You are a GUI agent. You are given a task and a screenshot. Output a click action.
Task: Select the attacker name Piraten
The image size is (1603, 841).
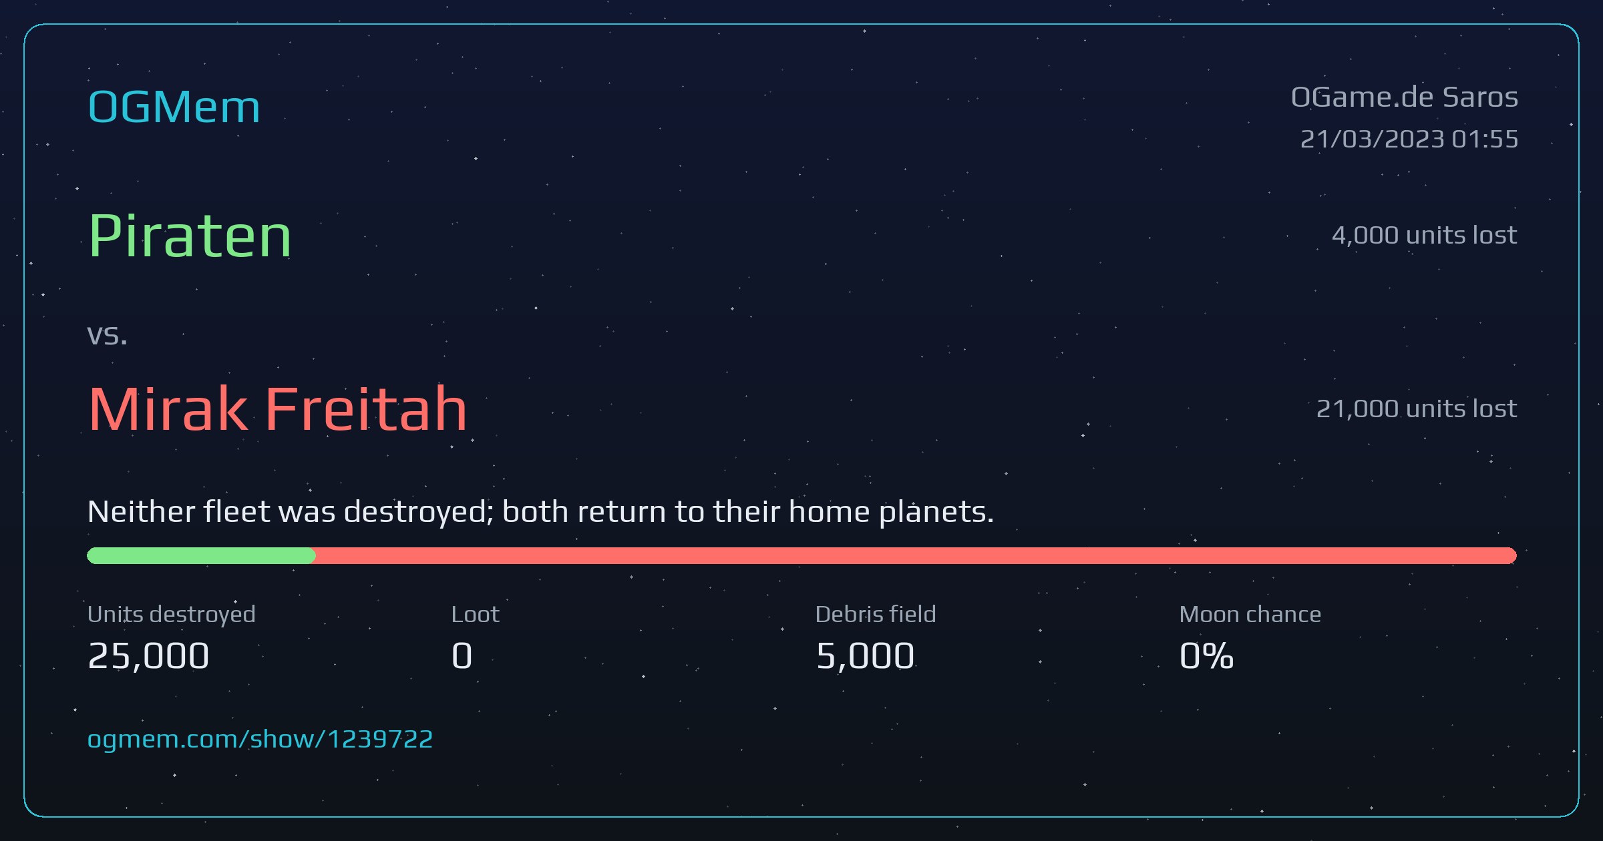190,236
